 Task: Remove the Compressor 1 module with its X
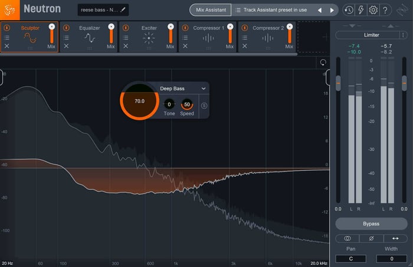click(x=185, y=46)
